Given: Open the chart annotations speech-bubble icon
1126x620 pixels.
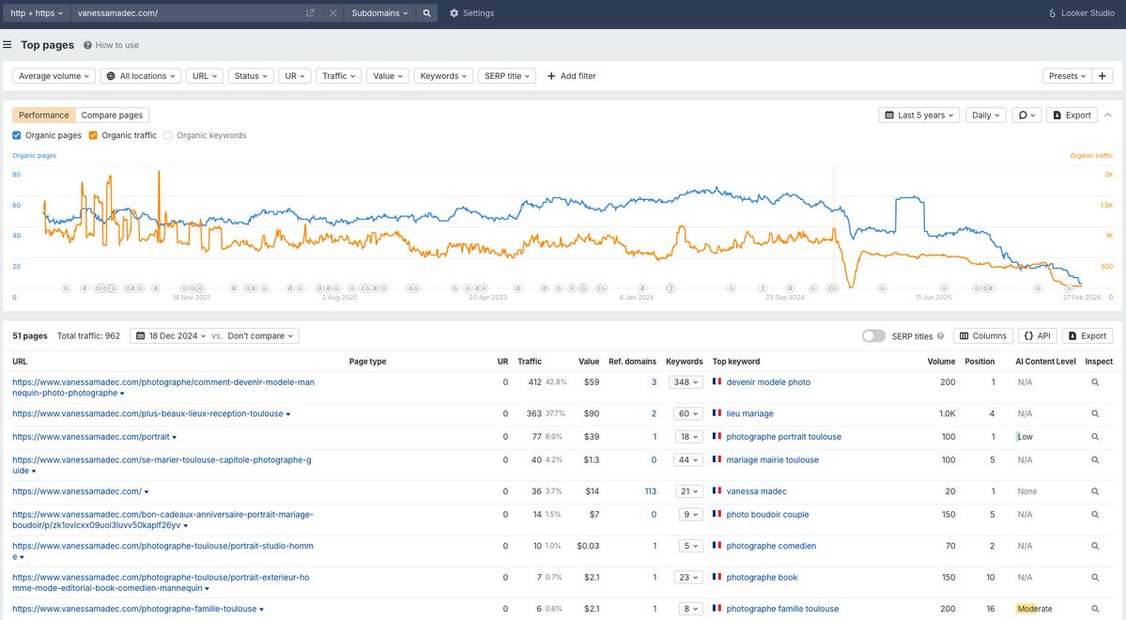Looking at the screenshot, I should pyautogui.click(x=1026, y=114).
